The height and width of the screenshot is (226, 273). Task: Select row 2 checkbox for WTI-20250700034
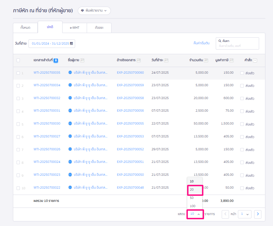[x=18, y=86]
